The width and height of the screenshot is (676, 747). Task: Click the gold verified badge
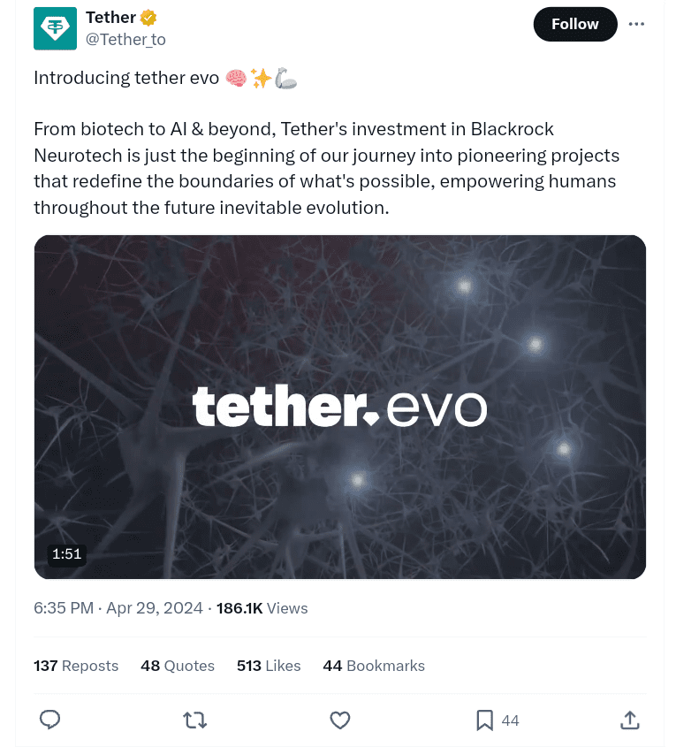[149, 18]
